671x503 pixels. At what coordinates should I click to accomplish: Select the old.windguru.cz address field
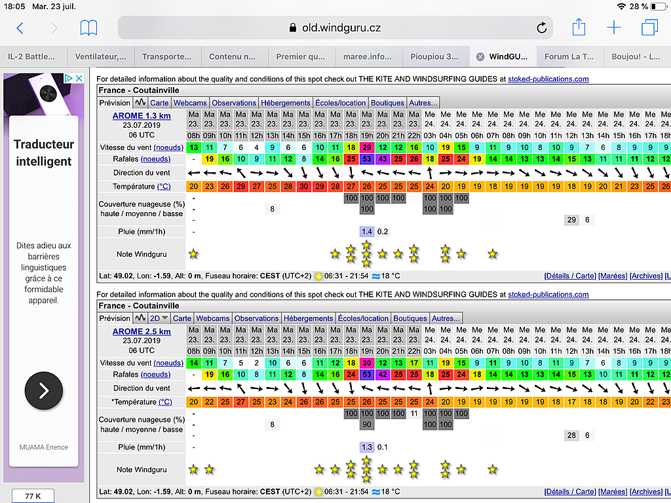(335, 28)
